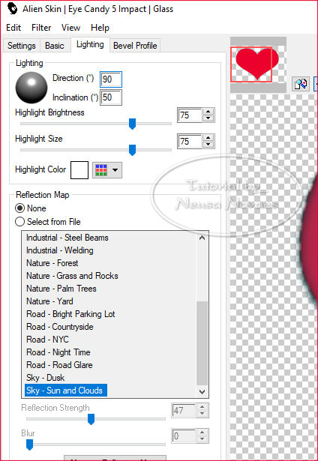Image resolution: width=318 pixels, height=461 pixels.
Task: Select Nature - Grass and Rocks entry
Action: pyautogui.click(x=72, y=276)
